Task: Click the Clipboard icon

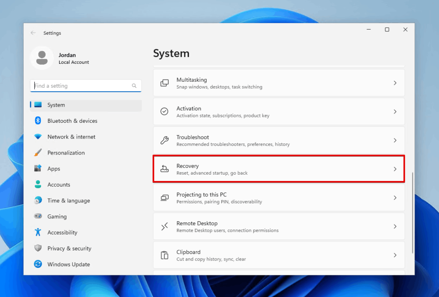Action: (164, 255)
